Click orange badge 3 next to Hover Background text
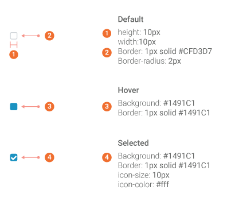231x209 pixels. 107,107
